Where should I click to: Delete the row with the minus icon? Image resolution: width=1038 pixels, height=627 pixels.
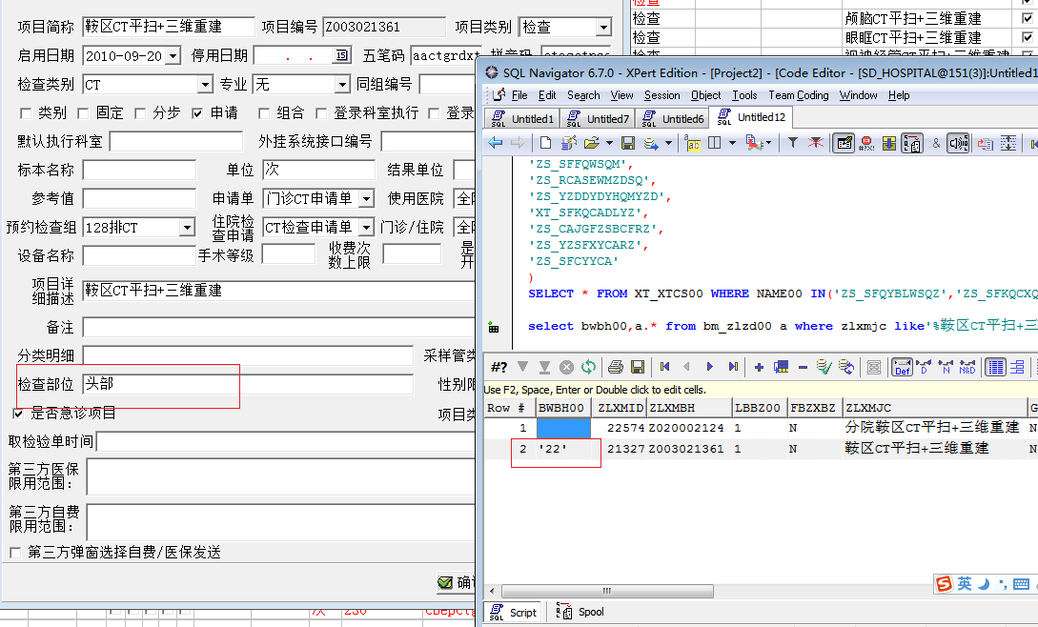click(803, 367)
